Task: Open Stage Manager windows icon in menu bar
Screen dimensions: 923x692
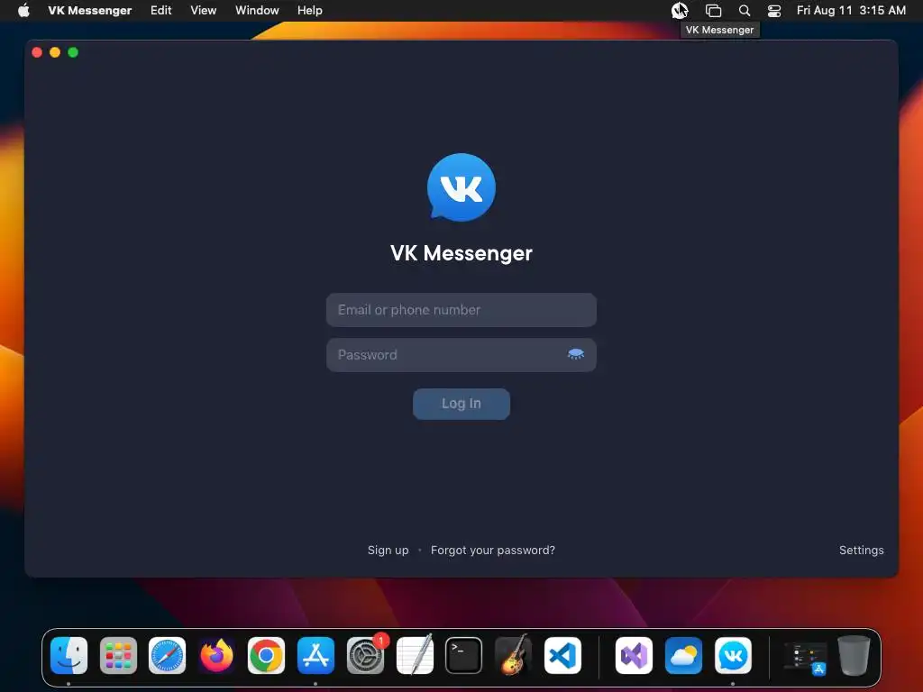Action: (x=714, y=11)
